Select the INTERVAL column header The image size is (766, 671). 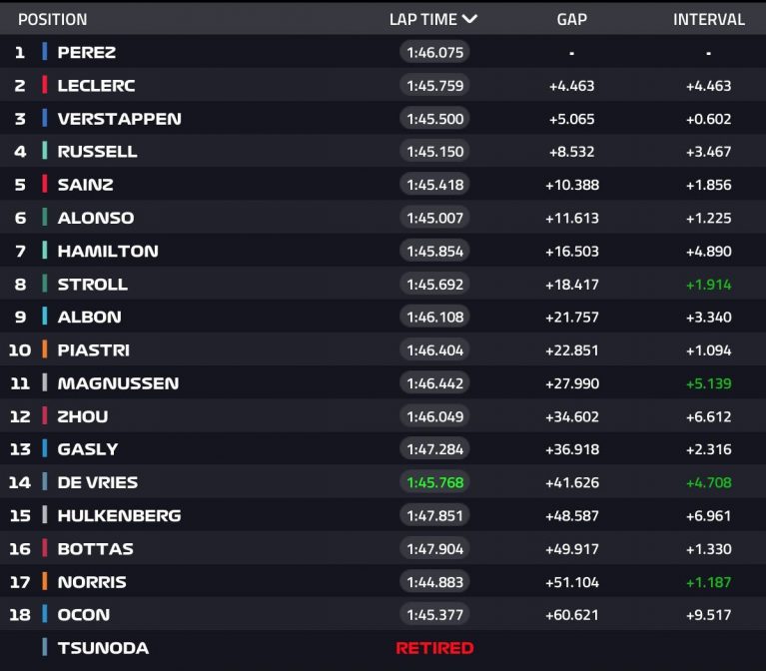coord(709,20)
